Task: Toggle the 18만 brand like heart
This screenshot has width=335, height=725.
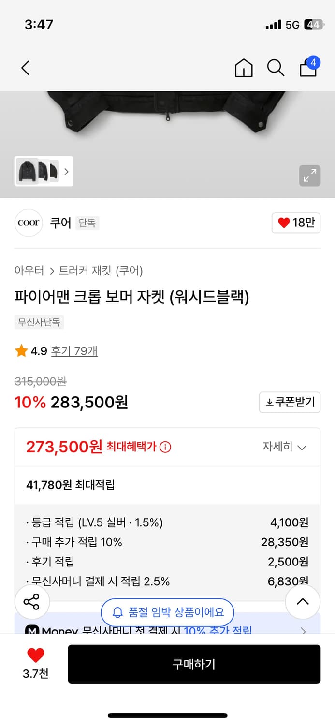Action: pyautogui.click(x=295, y=223)
